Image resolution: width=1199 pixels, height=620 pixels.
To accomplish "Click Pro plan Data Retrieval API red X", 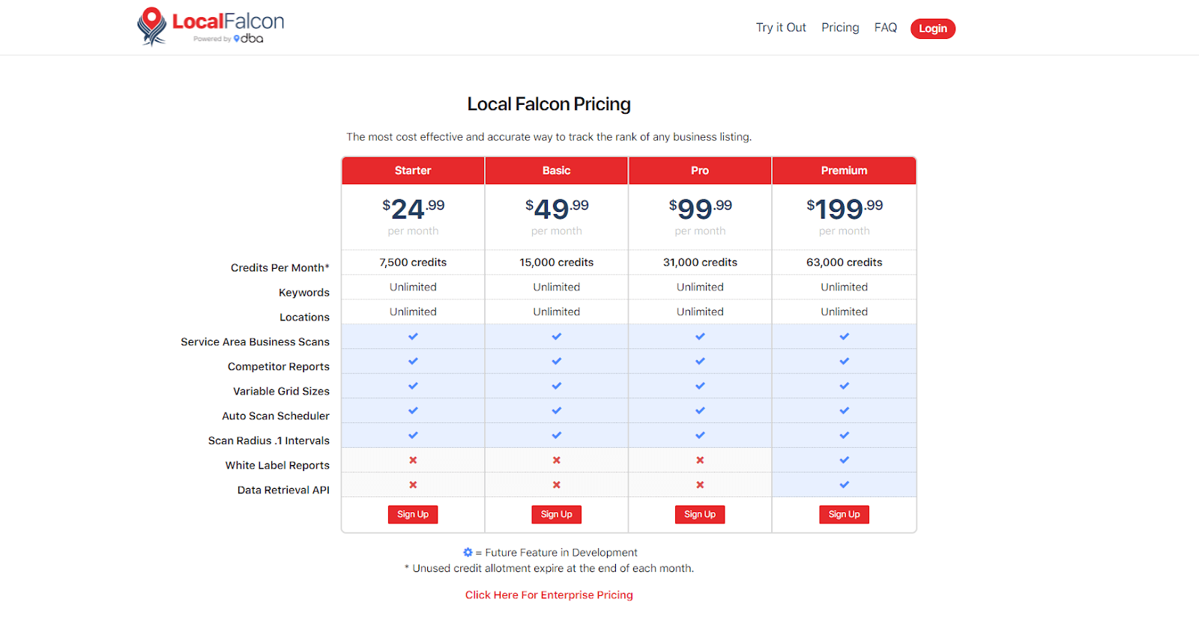I will (700, 484).
